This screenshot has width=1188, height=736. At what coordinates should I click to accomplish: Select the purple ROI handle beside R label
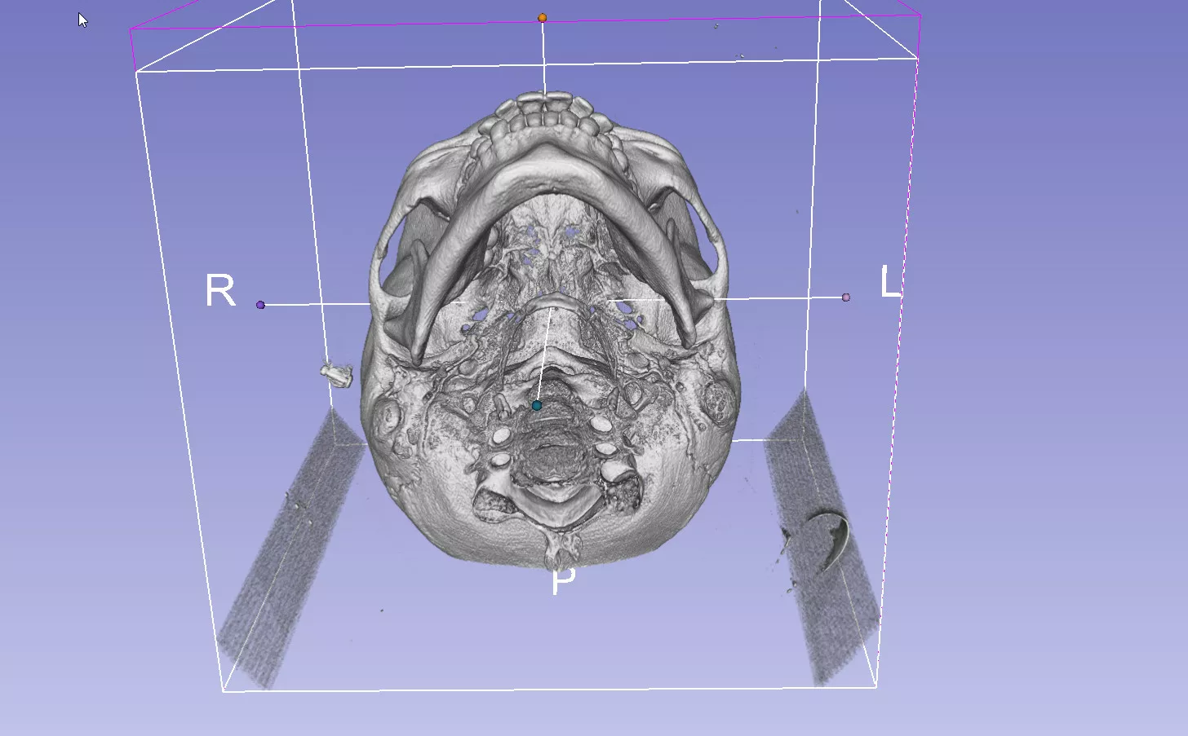coord(260,305)
